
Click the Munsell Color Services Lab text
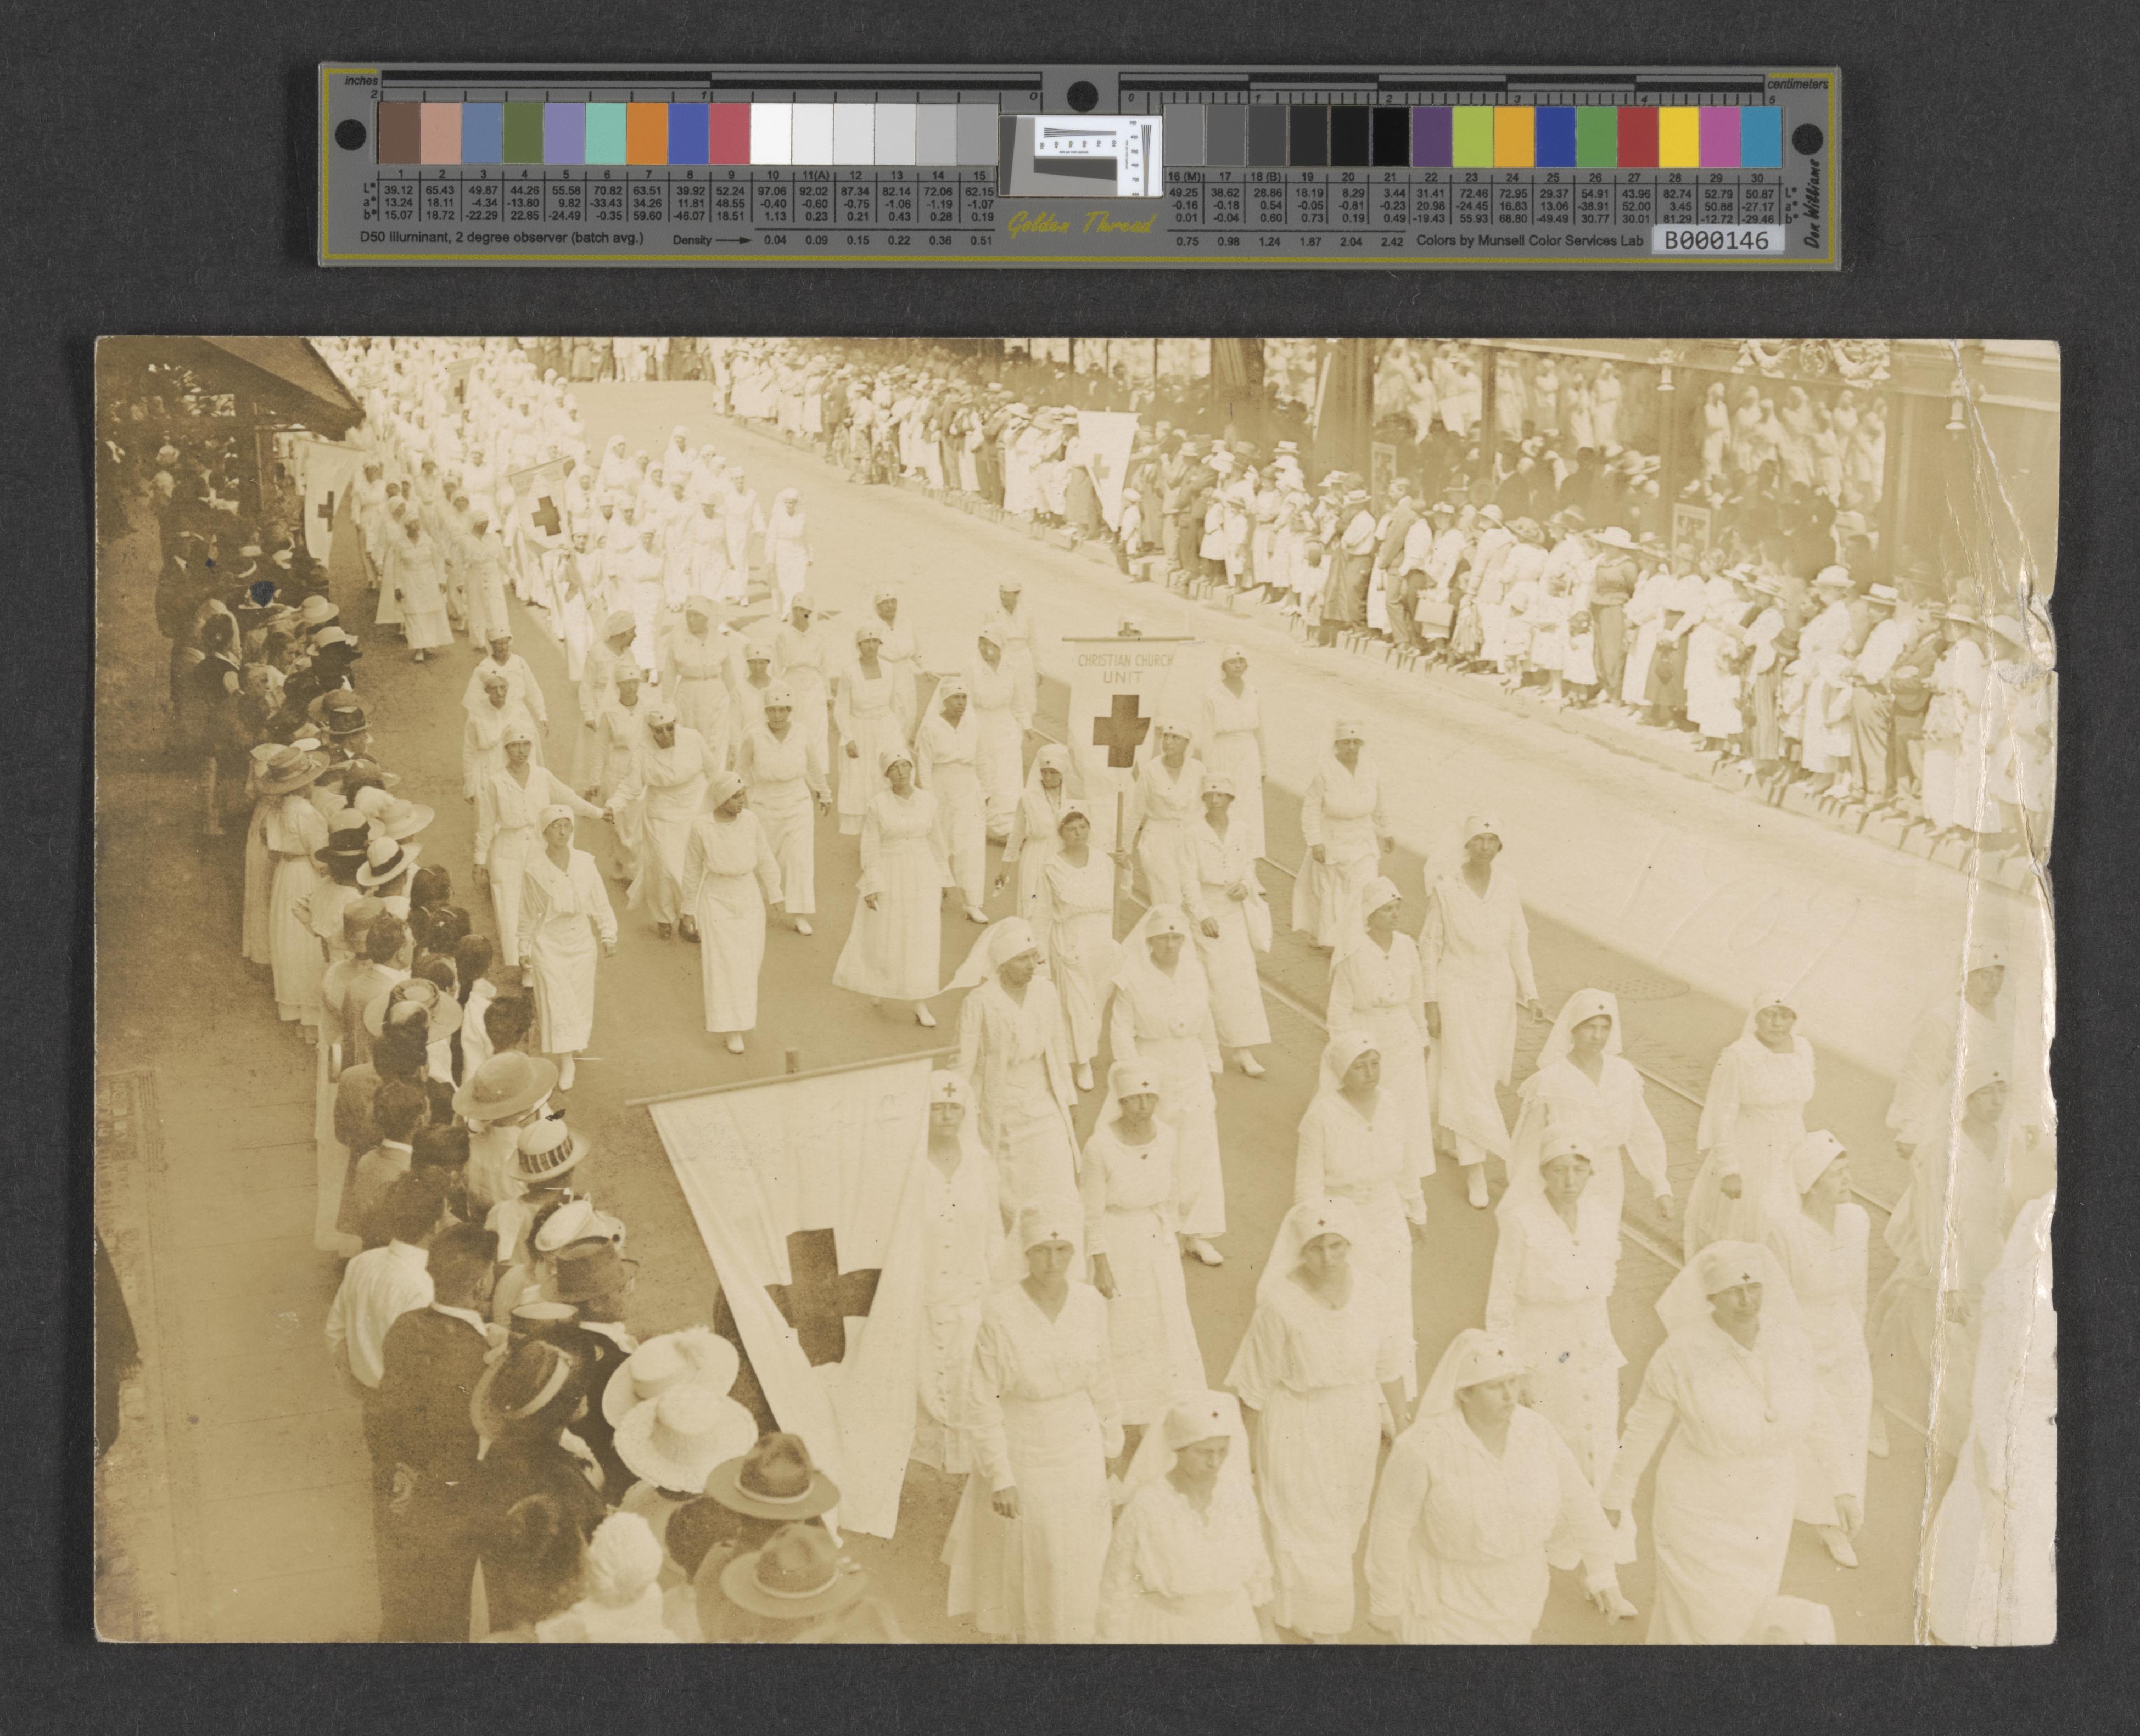[x=1529, y=241]
